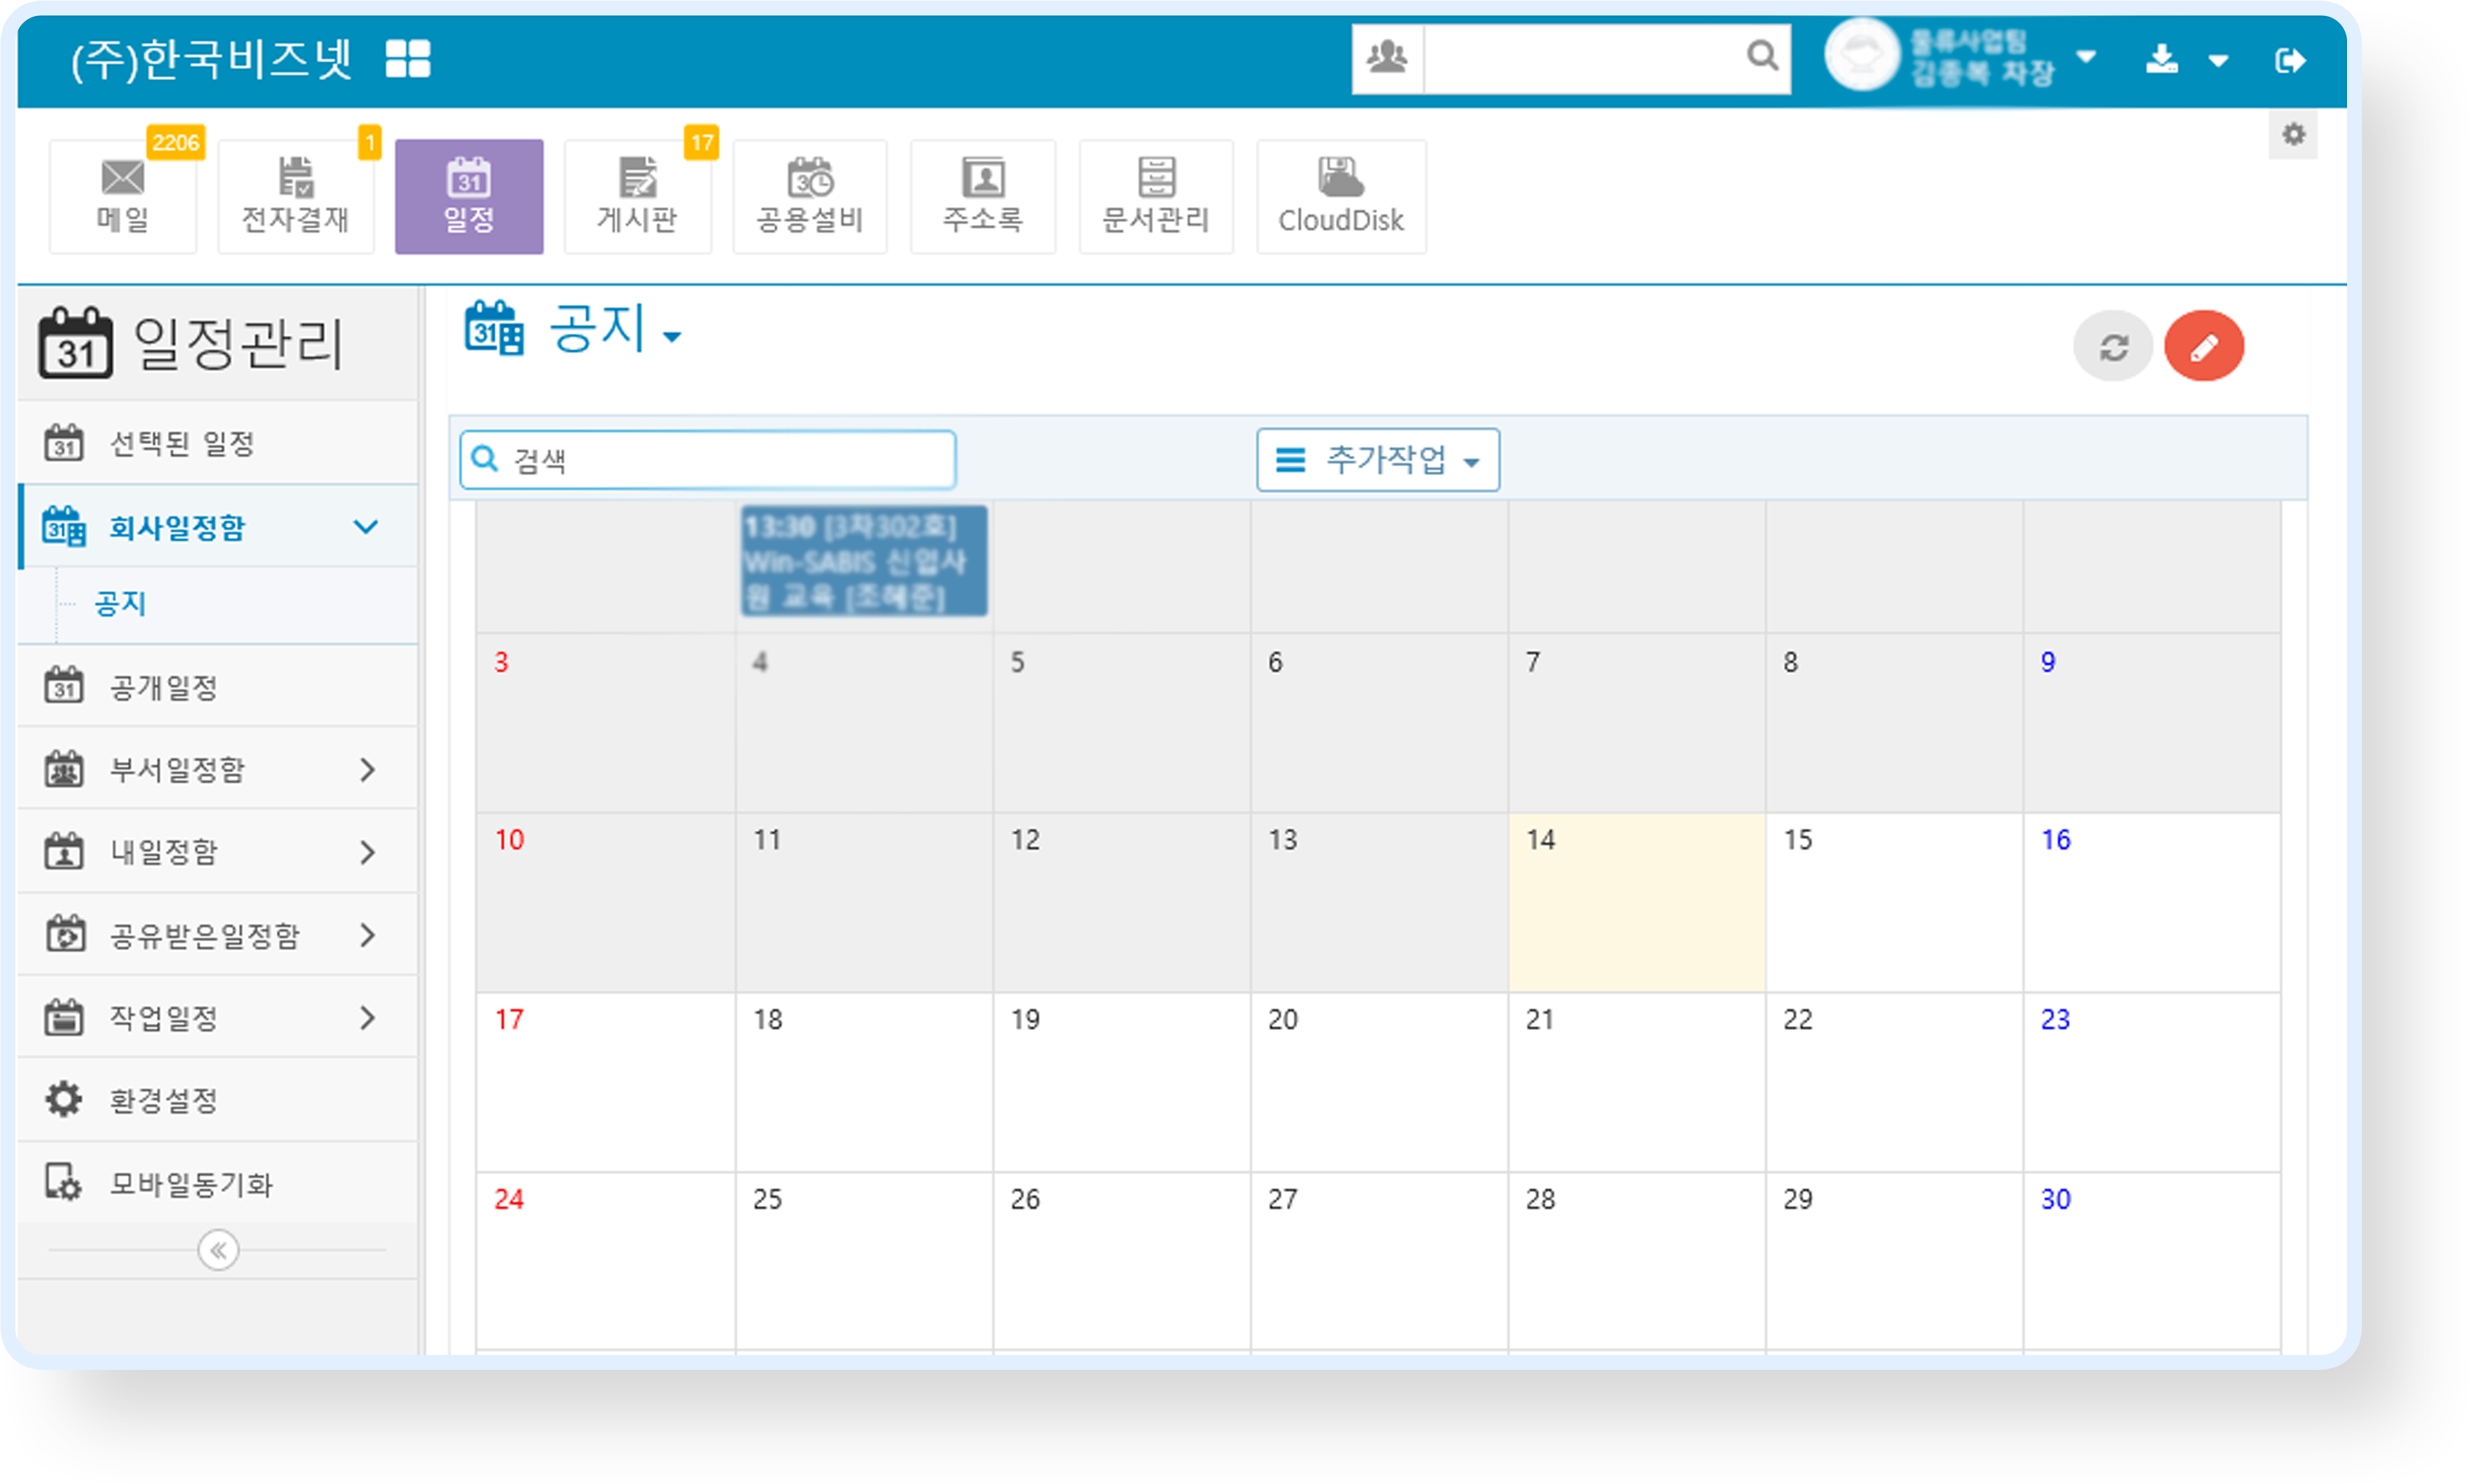The width and height of the screenshot is (2470, 1484).
Task: Open the 메일 mail module
Action: (122, 196)
